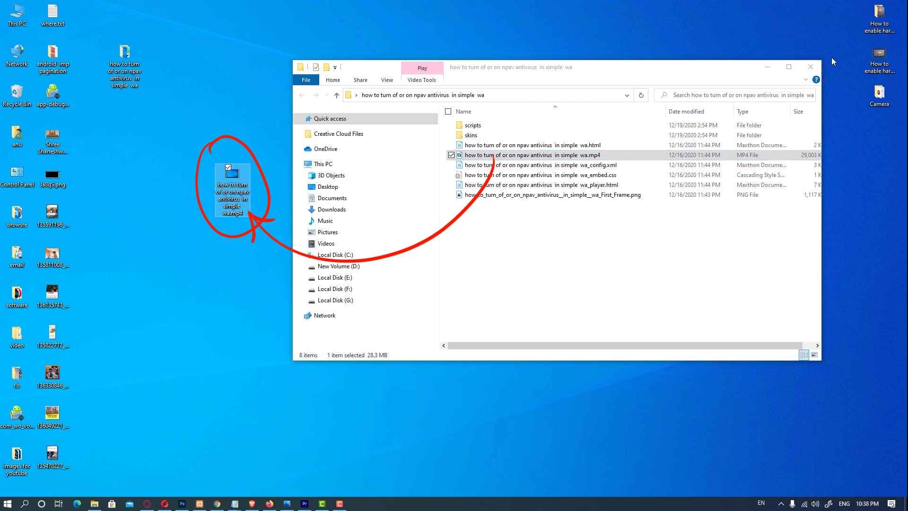Open where.txt on the desktop

click(52, 15)
